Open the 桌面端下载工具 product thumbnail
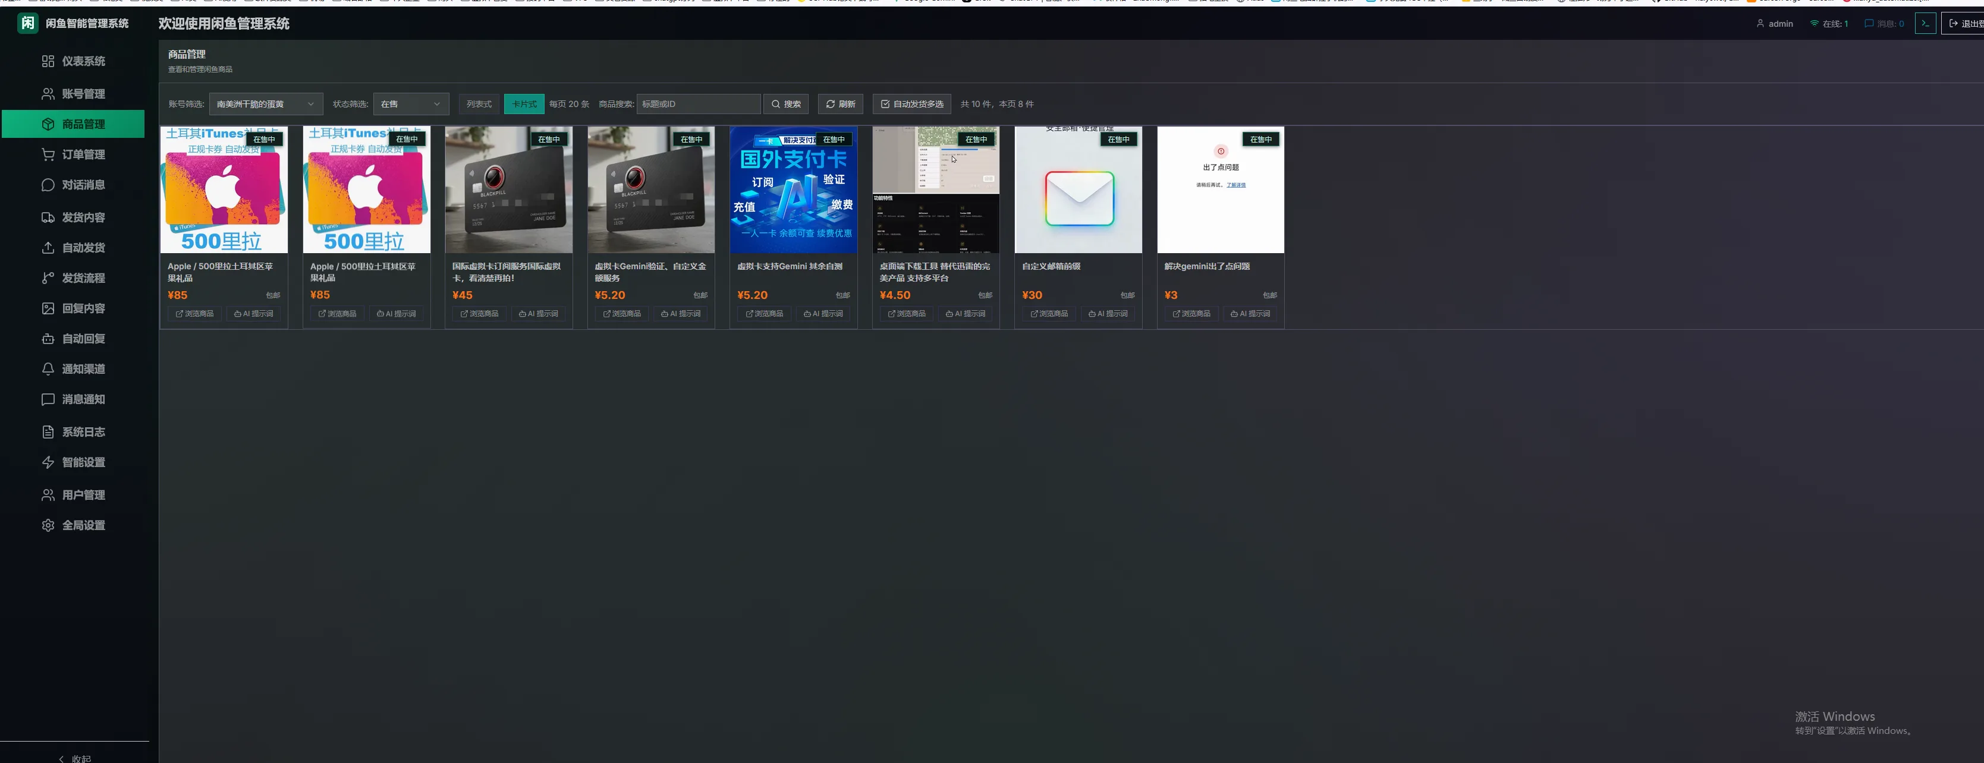The height and width of the screenshot is (763, 1984). pos(936,190)
